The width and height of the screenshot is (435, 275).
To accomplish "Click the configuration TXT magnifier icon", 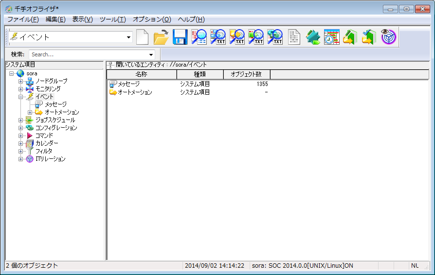I will coord(274,37).
